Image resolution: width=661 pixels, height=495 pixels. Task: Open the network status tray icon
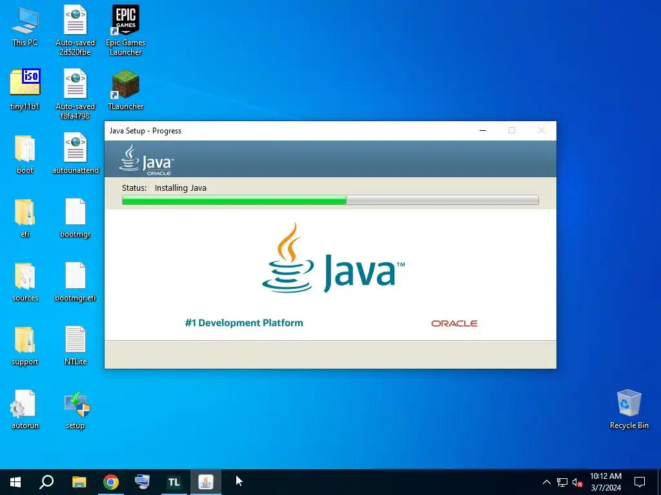562,482
